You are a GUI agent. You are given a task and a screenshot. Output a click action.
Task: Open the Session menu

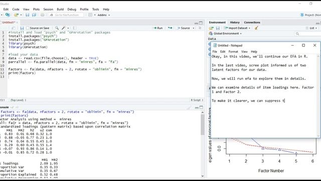(48, 9)
